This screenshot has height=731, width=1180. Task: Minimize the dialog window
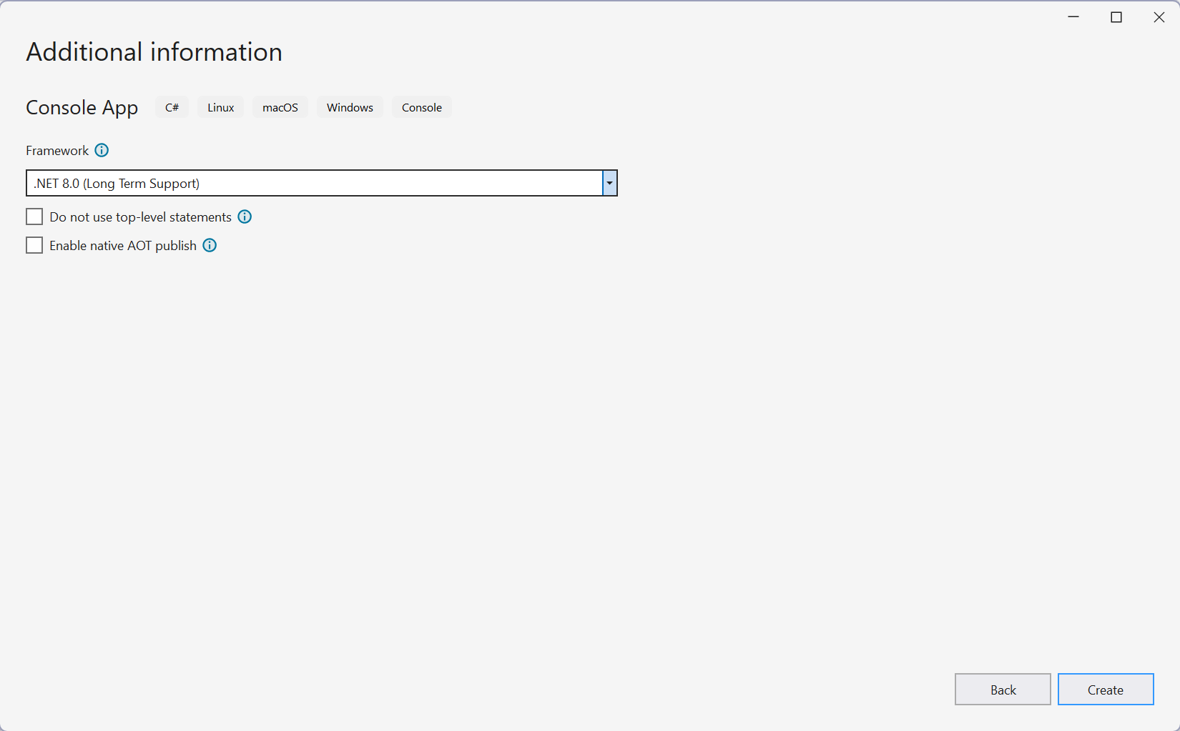[x=1073, y=16]
